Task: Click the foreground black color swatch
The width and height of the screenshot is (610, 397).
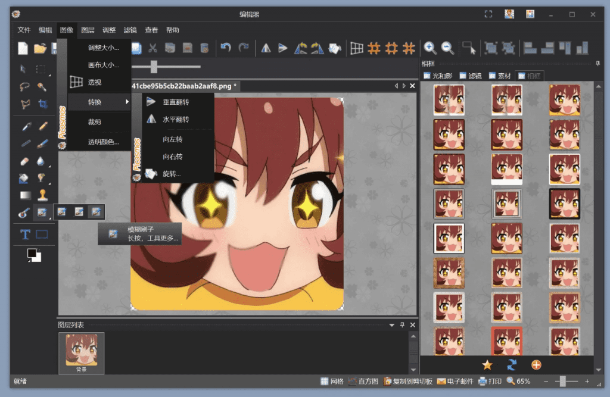Action: pyautogui.click(x=32, y=254)
